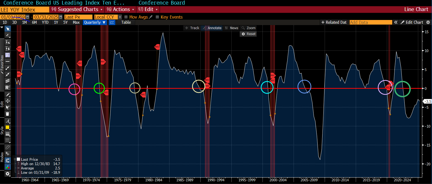Collapse the Last Price legend tree
Image resolution: width=432 pixels, height=184 pixels.
click(15, 159)
